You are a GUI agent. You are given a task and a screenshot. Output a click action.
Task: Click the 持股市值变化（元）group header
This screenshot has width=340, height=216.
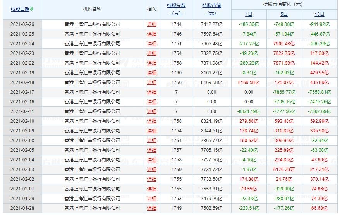click(283, 4)
